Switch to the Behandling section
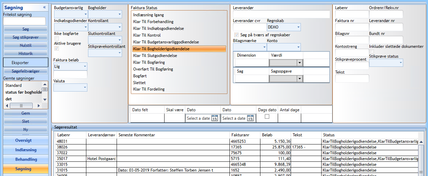This screenshot has height=176, width=428. pos(26,159)
